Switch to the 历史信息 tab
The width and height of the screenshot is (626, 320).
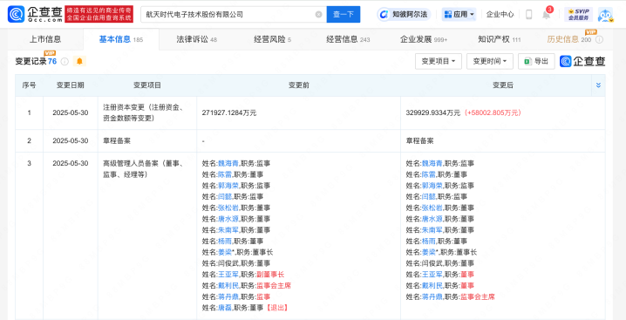(569, 39)
